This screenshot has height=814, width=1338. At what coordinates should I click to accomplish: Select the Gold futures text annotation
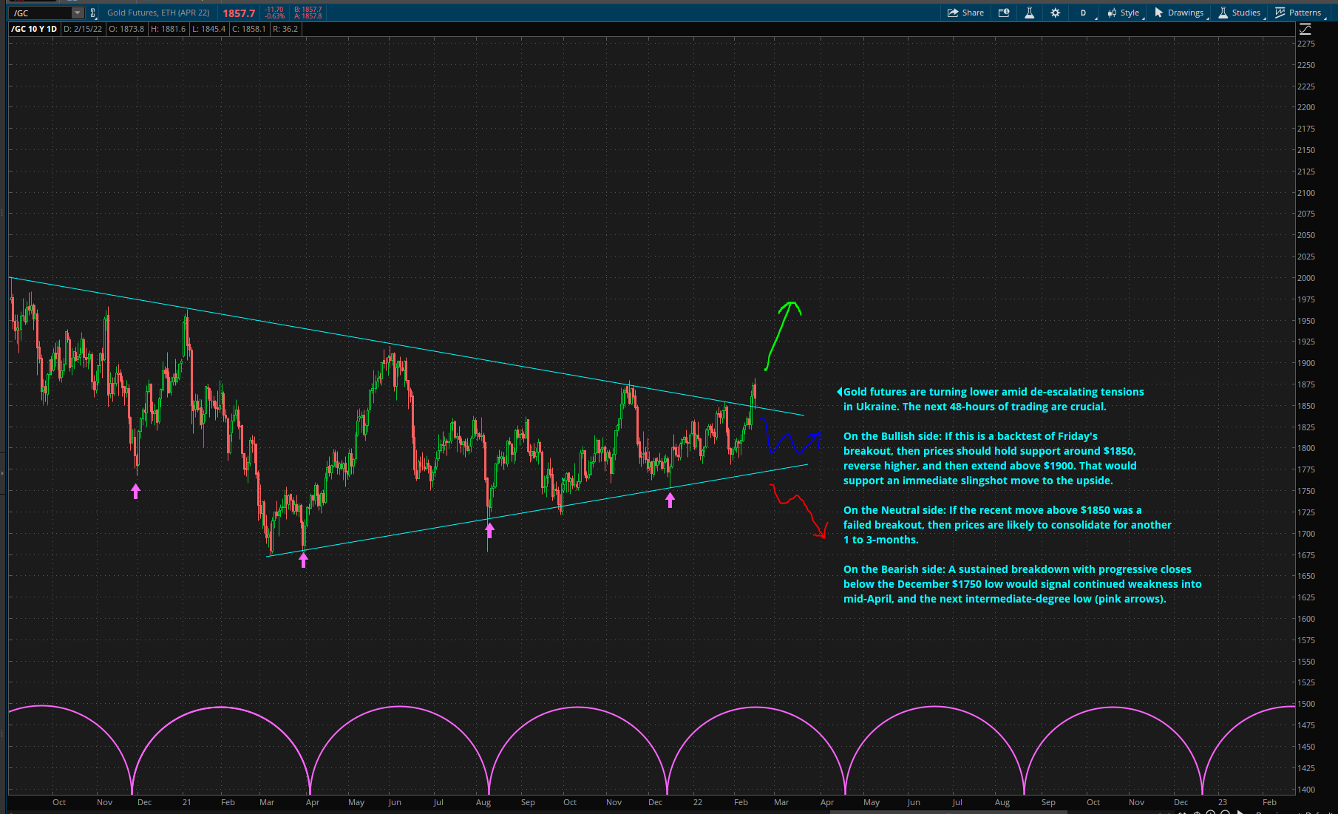pos(993,399)
